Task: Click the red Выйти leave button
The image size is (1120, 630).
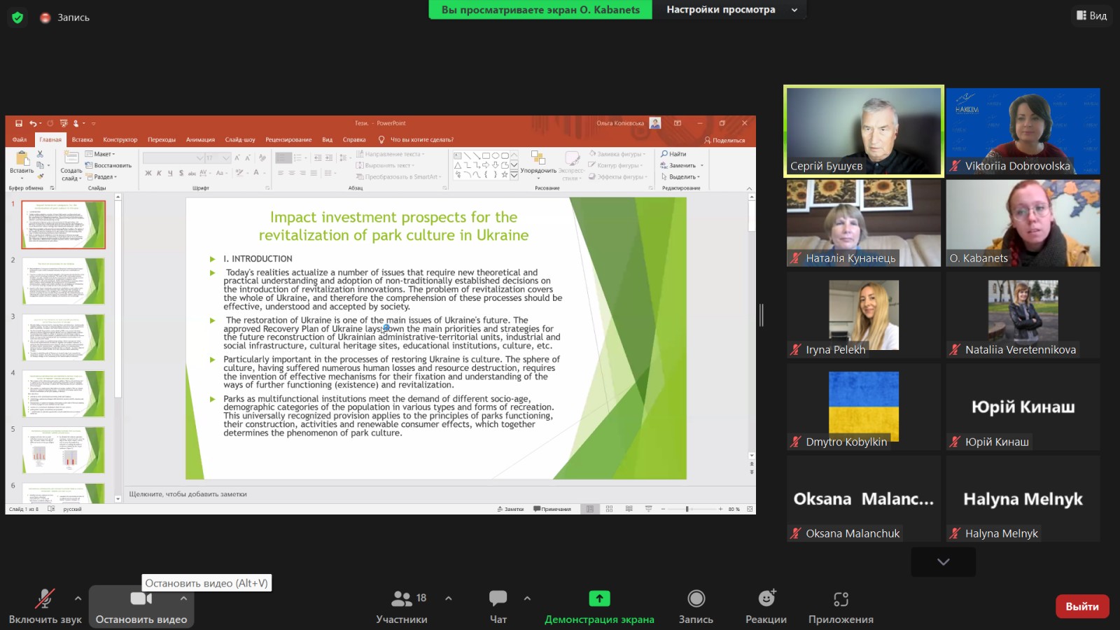Action: pyautogui.click(x=1082, y=606)
